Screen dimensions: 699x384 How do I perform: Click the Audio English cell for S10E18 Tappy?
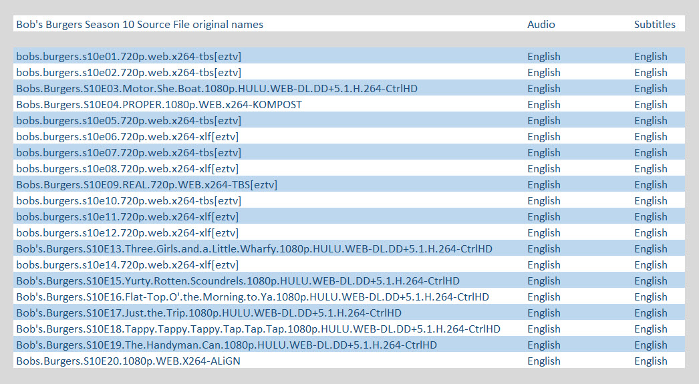(543, 329)
